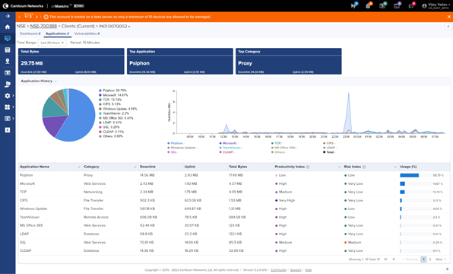
Task: Click the refresh icon near breadcrumb
Action: [x=448, y=27]
